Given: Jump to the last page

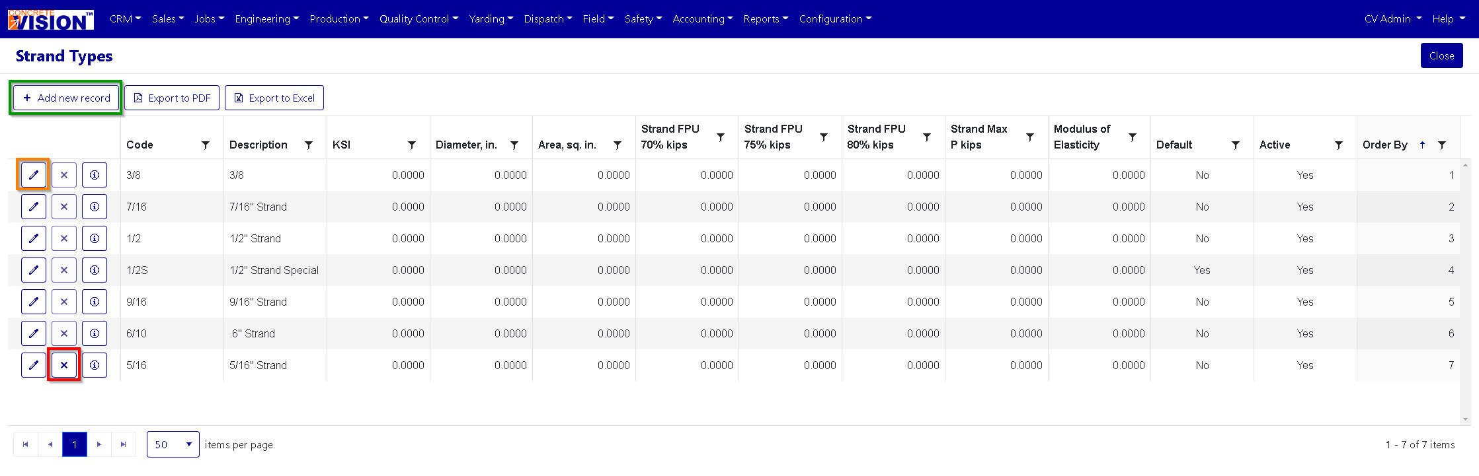Looking at the screenshot, I should click(124, 444).
